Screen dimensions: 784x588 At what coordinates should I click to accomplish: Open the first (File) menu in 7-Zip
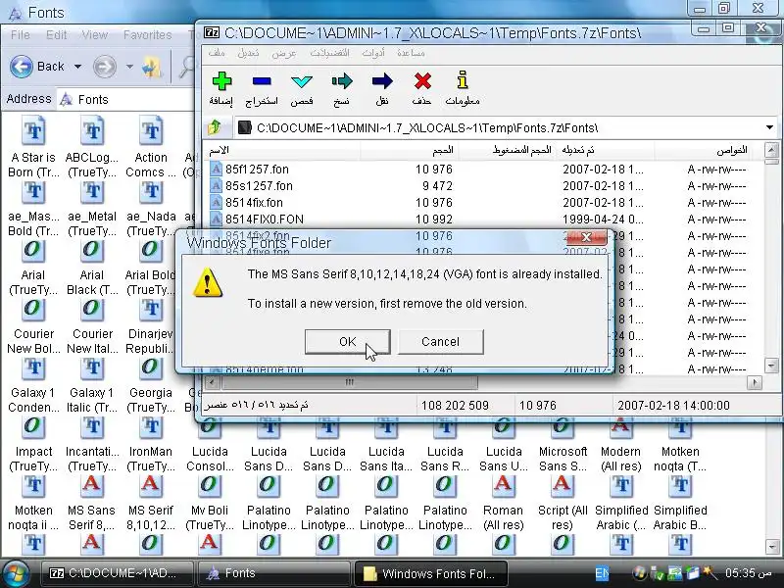pyautogui.click(x=217, y=53)
